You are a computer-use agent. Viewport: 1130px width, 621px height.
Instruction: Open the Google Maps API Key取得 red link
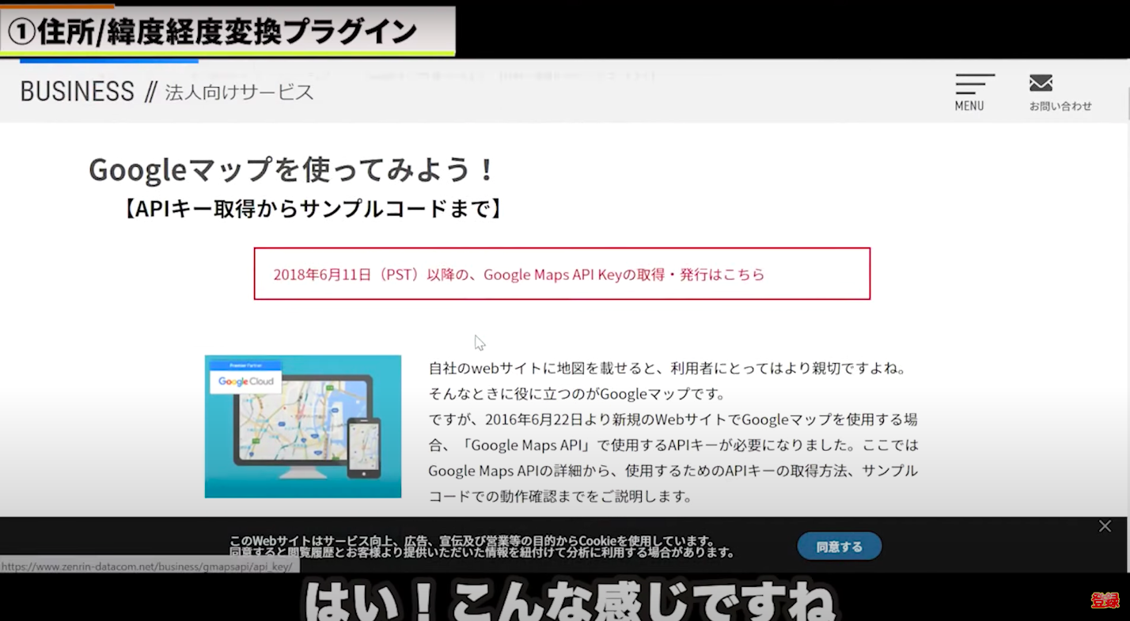pos(519,275)
